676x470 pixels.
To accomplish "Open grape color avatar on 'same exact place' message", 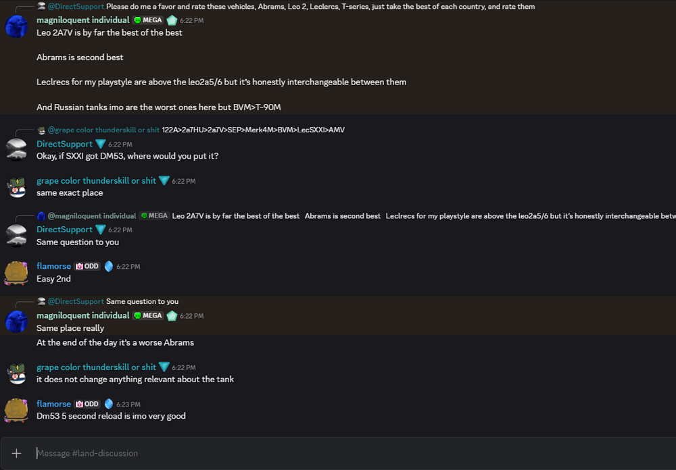I will point(16,186).
